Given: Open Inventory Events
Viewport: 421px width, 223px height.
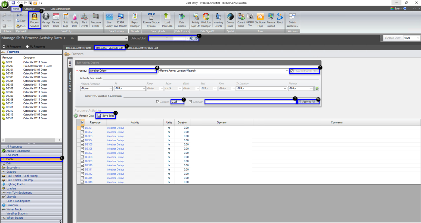Looking at the screenshot, I should [x=218, y=20].
